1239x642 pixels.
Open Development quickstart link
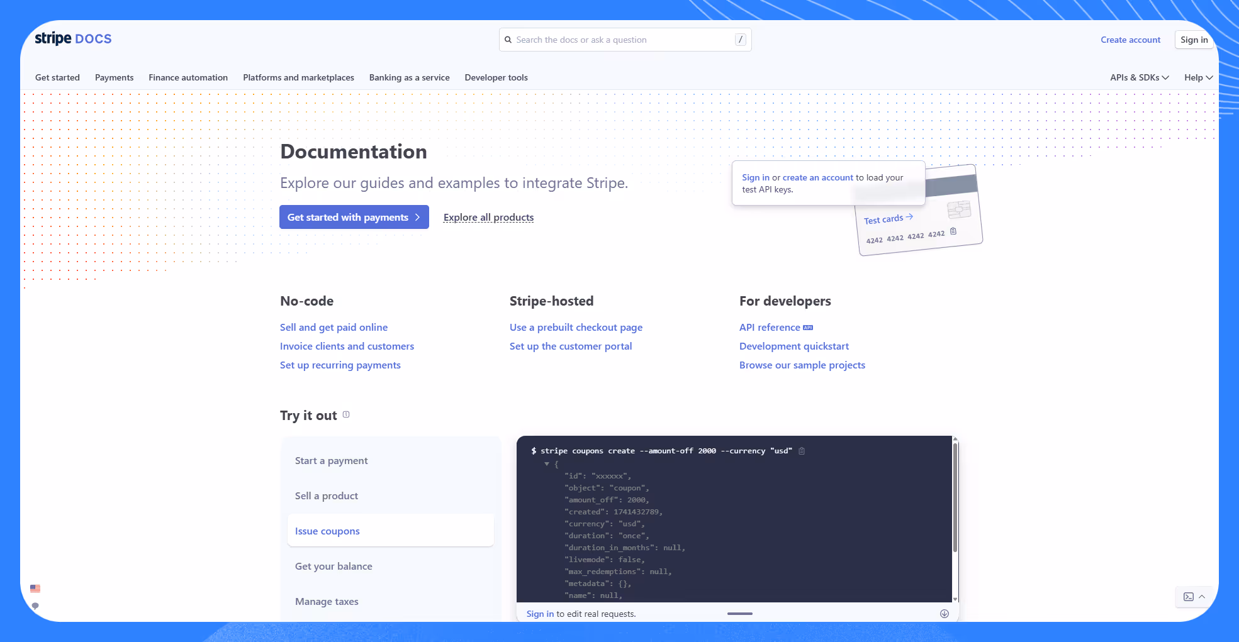794,346
